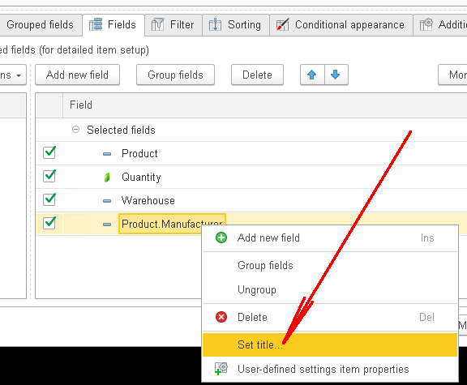The width and height of the screenshot is (467, 385).
Task: Click the move up blue arrow button
Action: click(312, 75)
